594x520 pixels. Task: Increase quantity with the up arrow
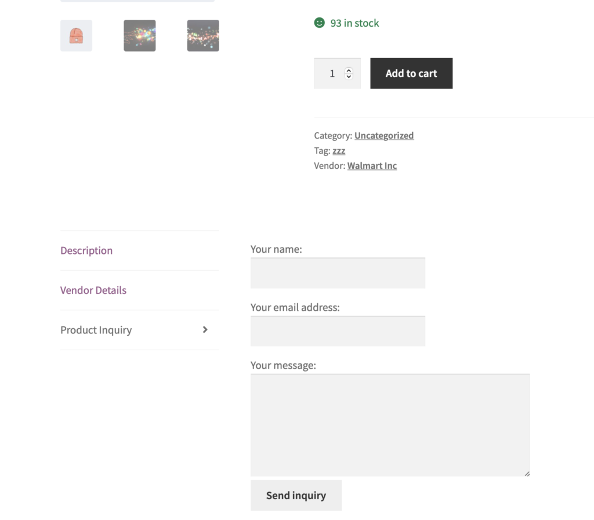coord(349,70)
